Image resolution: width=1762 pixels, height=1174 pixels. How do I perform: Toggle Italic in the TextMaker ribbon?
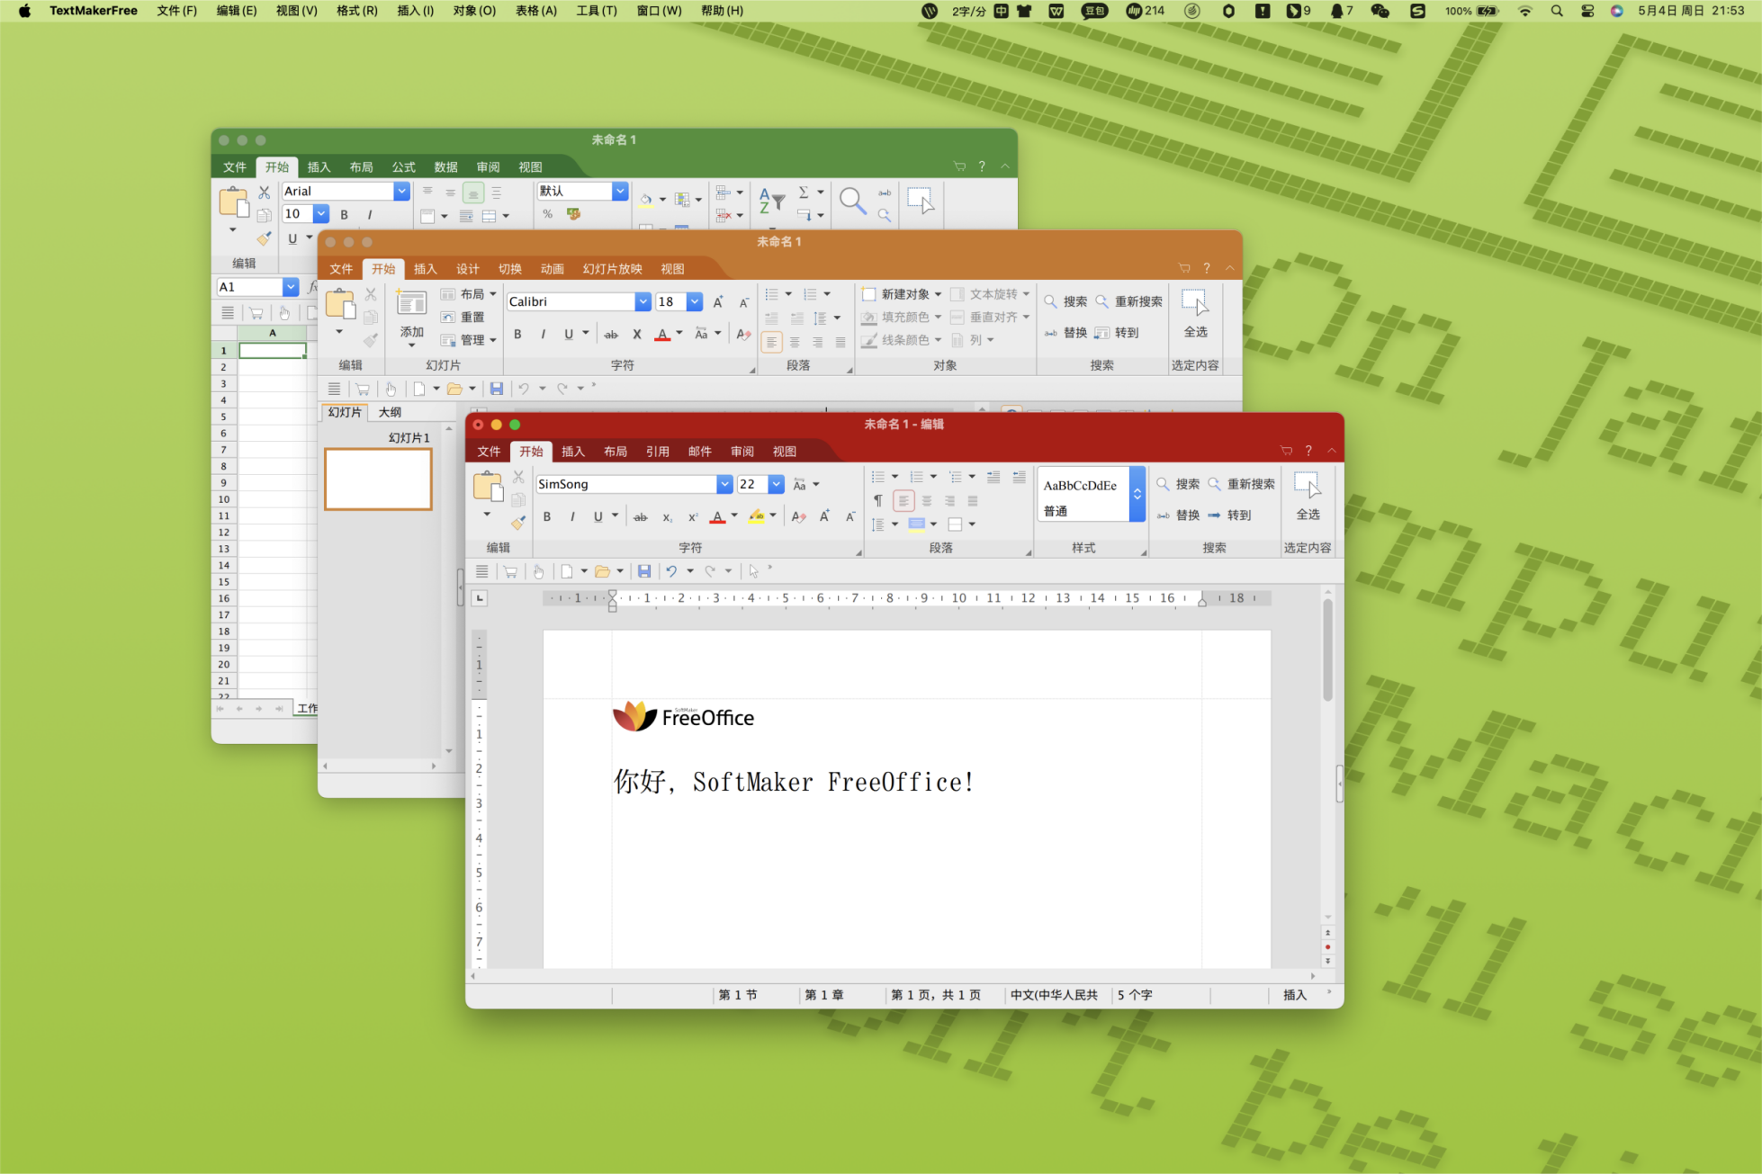tap(572, 516)
